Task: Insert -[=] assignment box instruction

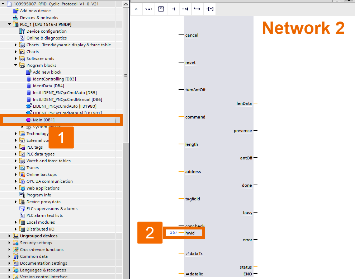Action: click(x=210, y=9)
